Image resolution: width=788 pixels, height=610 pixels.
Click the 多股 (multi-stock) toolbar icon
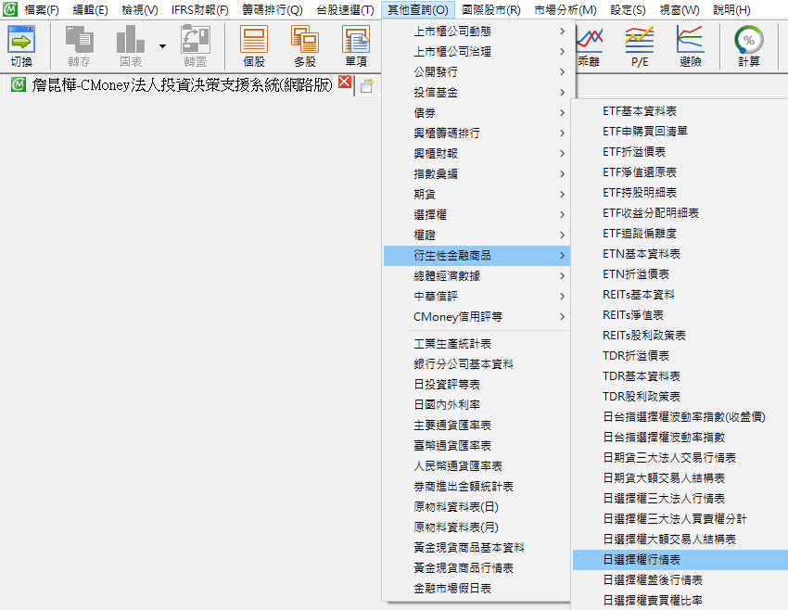pyautogui.click(x=304, y=45)
